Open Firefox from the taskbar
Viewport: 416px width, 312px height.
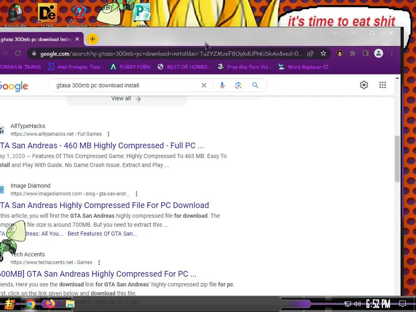coord(50,303)
